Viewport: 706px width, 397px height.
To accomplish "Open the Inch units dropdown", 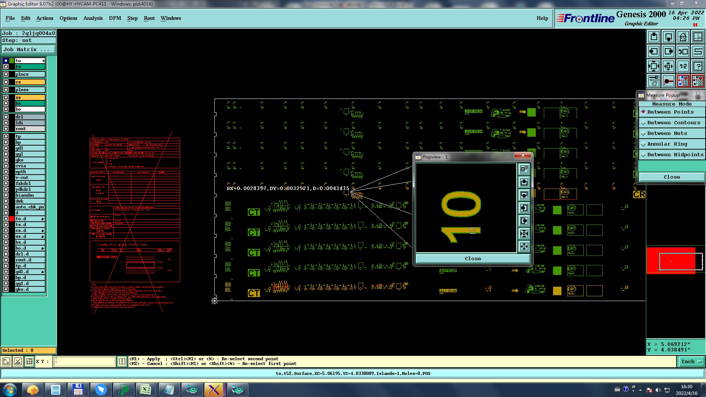I will [691, 362].
